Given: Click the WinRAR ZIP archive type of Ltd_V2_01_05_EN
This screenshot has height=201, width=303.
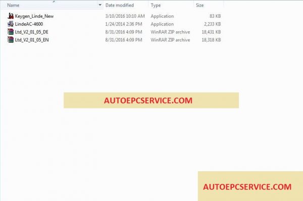Looking at the screenshot, I should click(170, 40).
